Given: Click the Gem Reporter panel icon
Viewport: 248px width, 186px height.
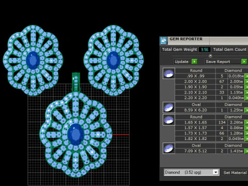Looking at the screenshot, I should (164, 41).
